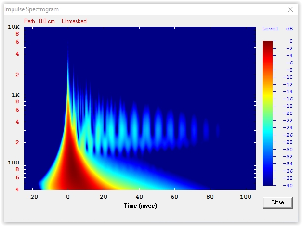Close the Impulse Spectrogram window via X
This screenshot has width=302, height=226.
pos(290,9)
